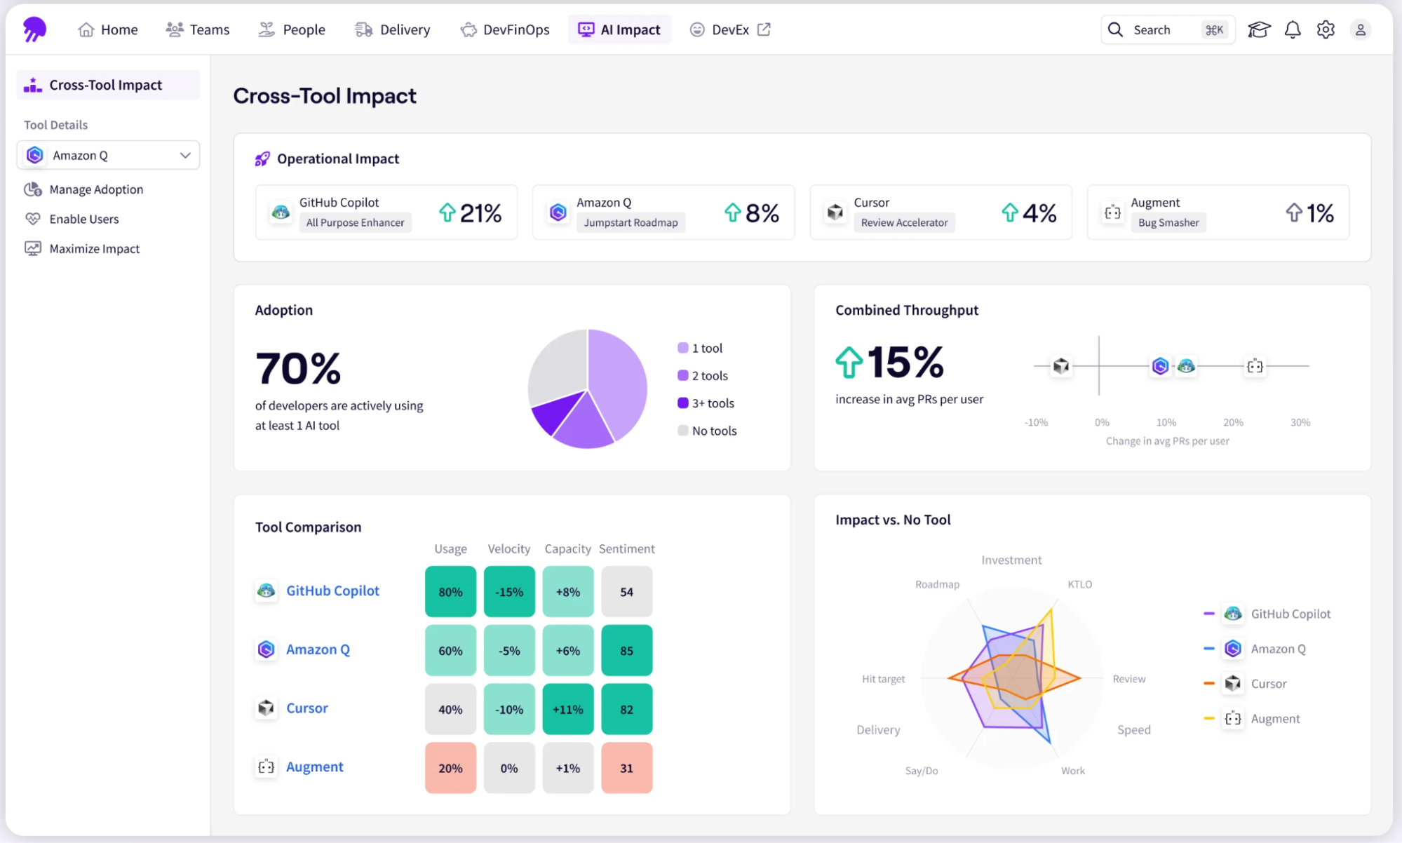
Task: Click the Sentiment column header
Action: [x=626, y=548]
